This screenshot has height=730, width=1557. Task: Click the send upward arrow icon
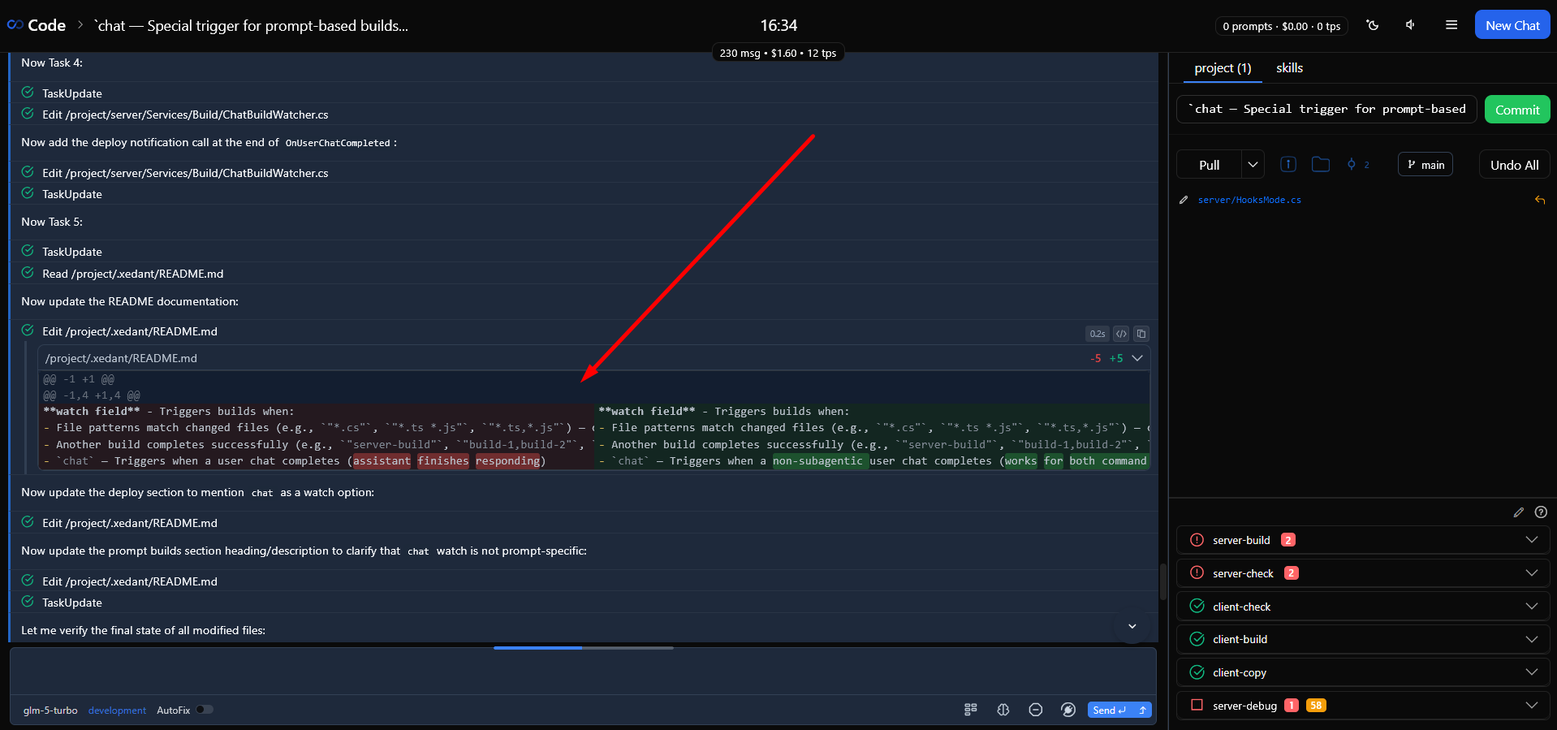pos(1143,710)
